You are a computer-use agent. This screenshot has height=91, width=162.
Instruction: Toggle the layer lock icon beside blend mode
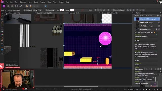(x=160, y=16)
